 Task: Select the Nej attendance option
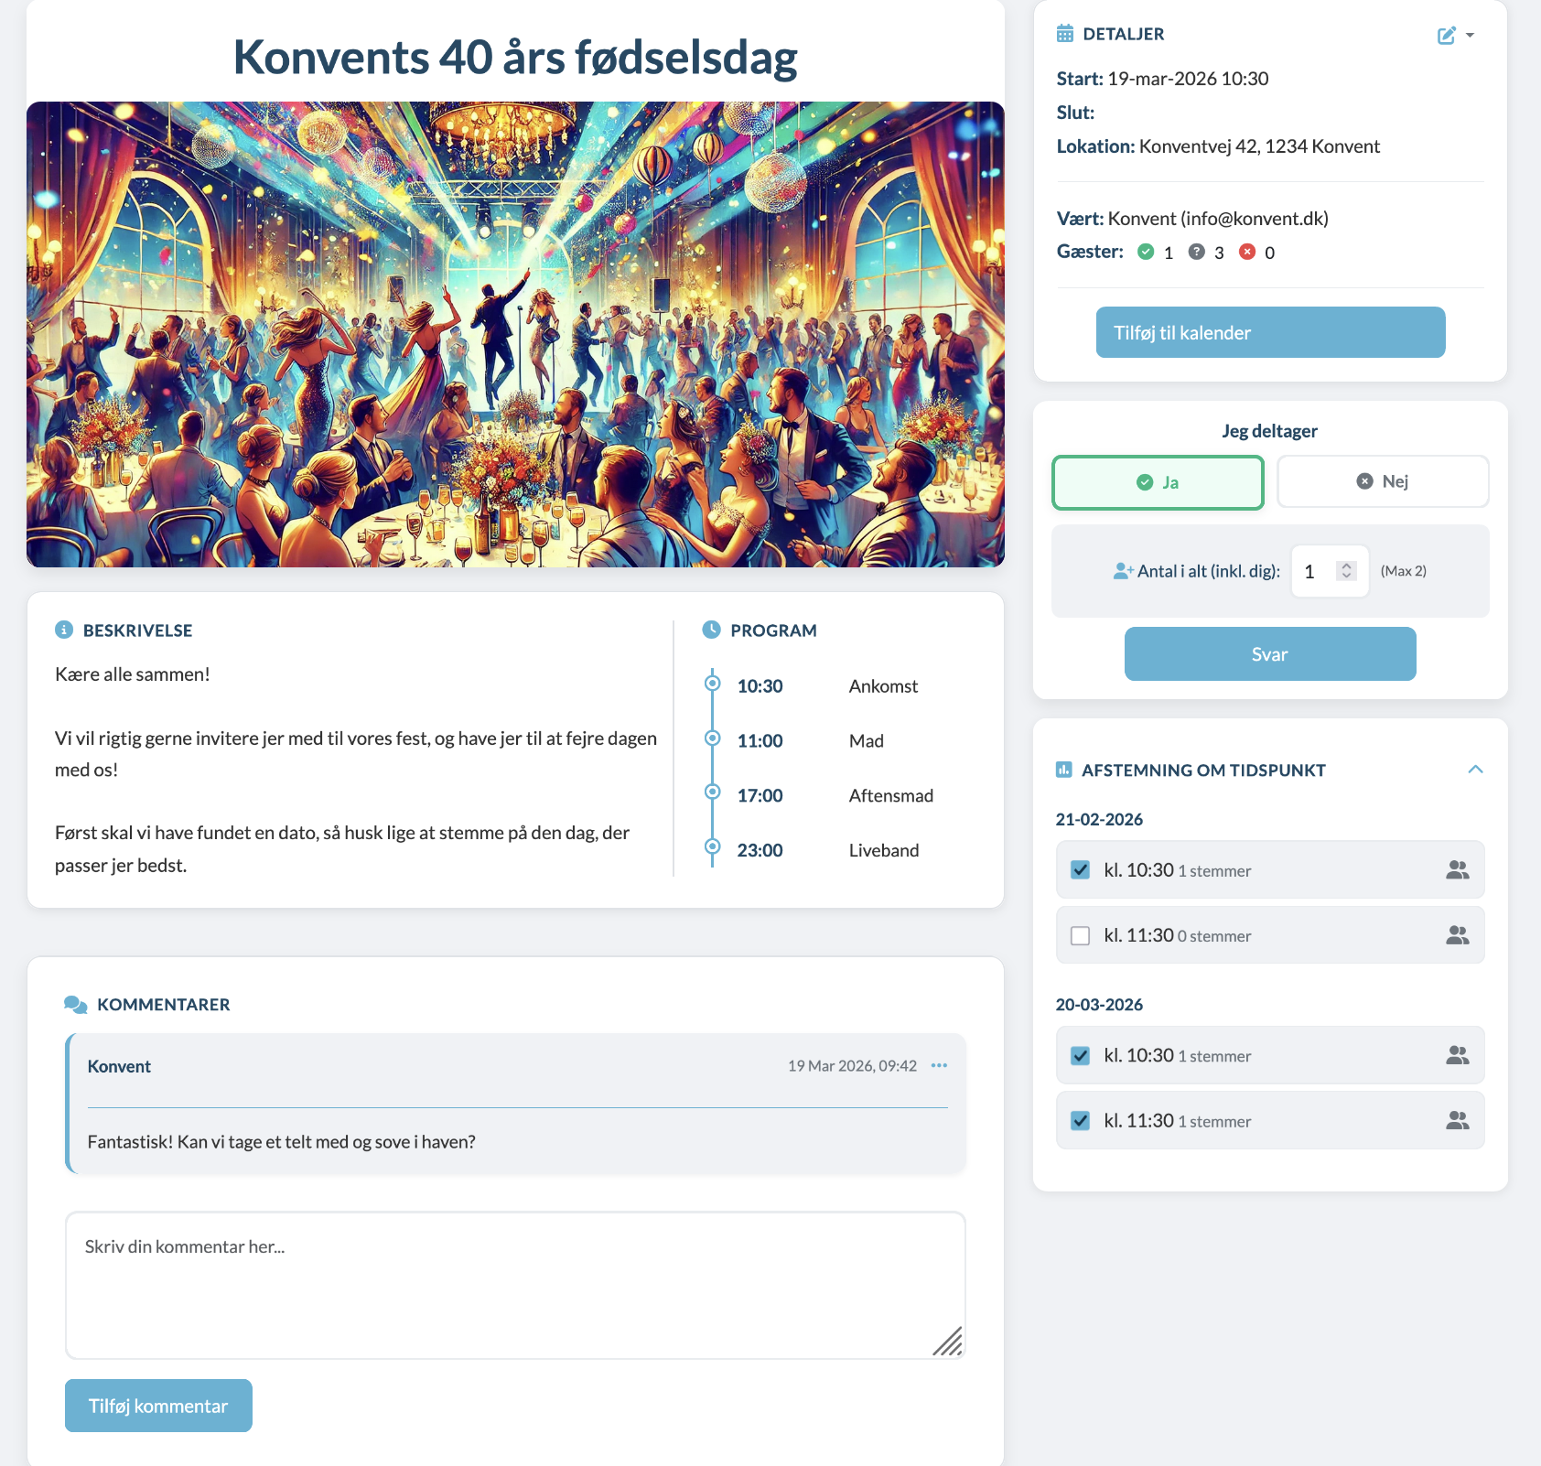1382,481
